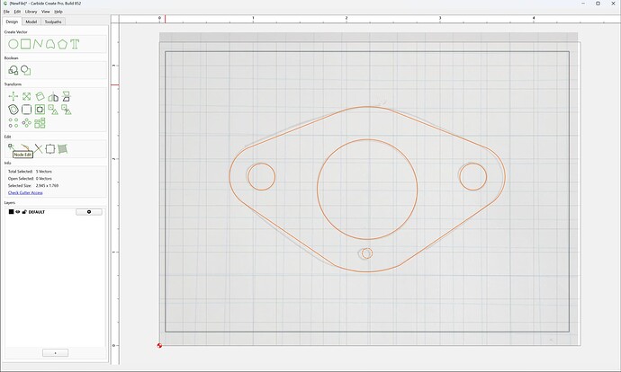Choose the horizontal Mirror transform tool
This screenshot has height=372, width=621.
tap(53, 96)
